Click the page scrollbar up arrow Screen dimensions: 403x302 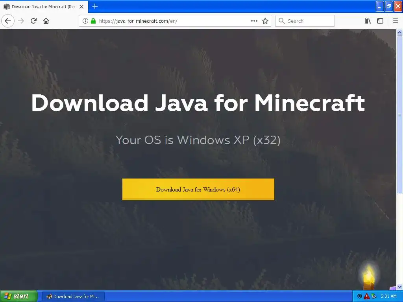(400, 32)
